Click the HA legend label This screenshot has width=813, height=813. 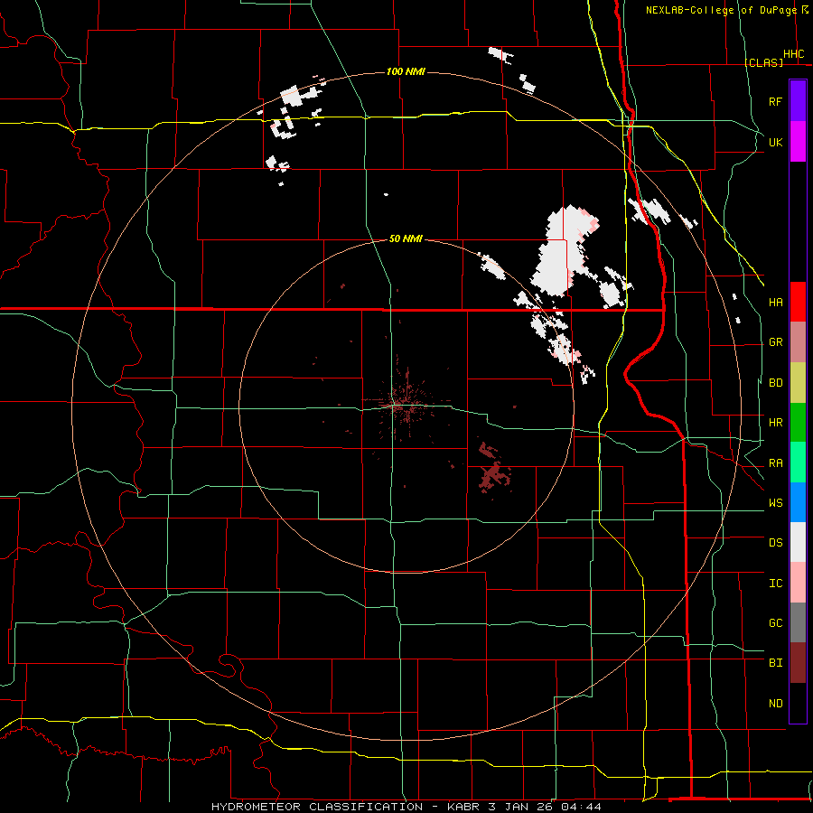[776, 302]
